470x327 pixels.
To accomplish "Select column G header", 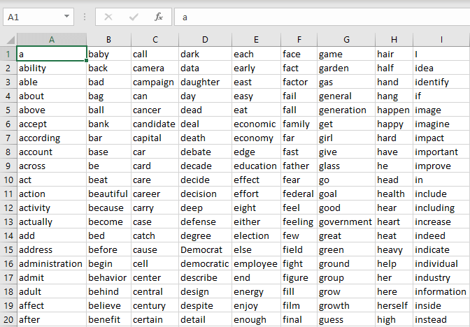I will pyautogui.click(x=346, y=40).
